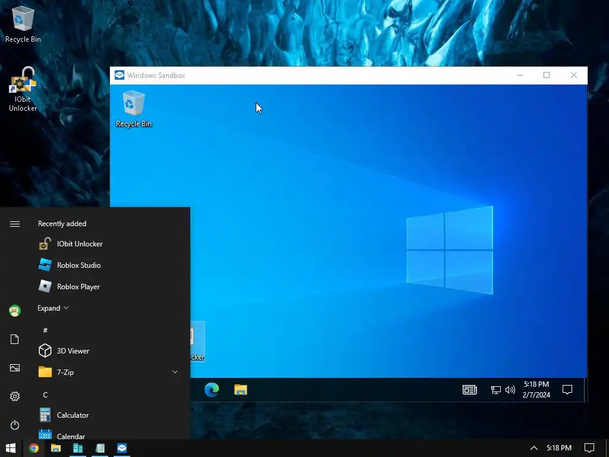Expand 7-Zip folder with its chevron
609x457 pixels.
(175, 372)
